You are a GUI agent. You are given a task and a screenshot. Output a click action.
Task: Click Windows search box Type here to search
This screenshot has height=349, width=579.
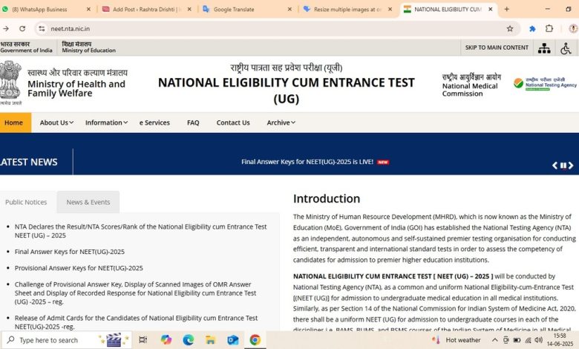(67, 340)
